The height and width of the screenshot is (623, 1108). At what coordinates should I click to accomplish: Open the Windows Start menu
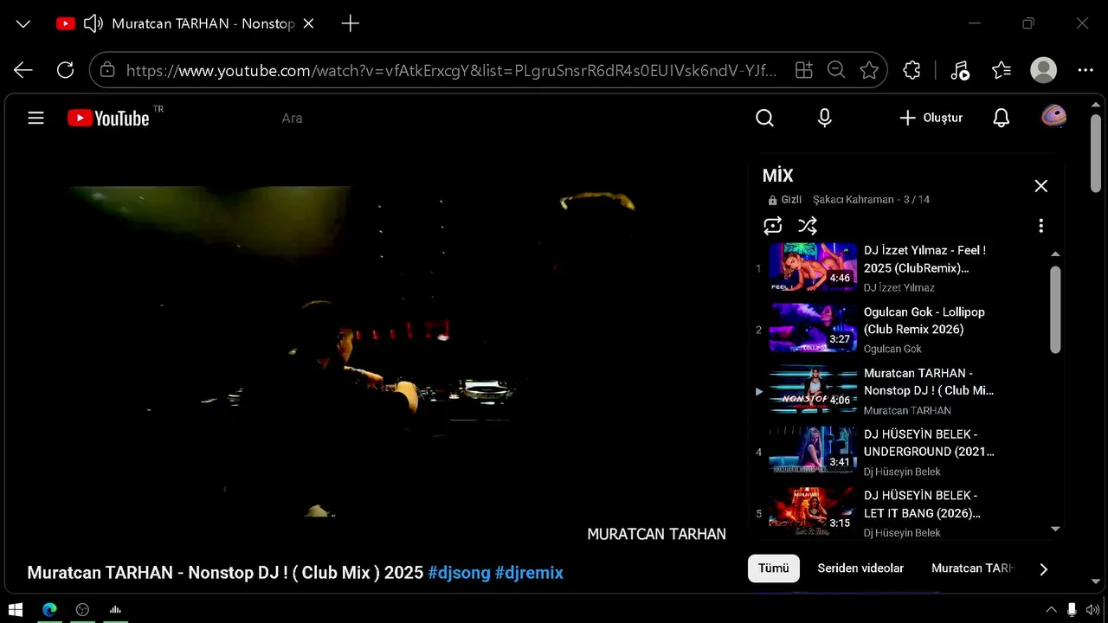[16, 609]
